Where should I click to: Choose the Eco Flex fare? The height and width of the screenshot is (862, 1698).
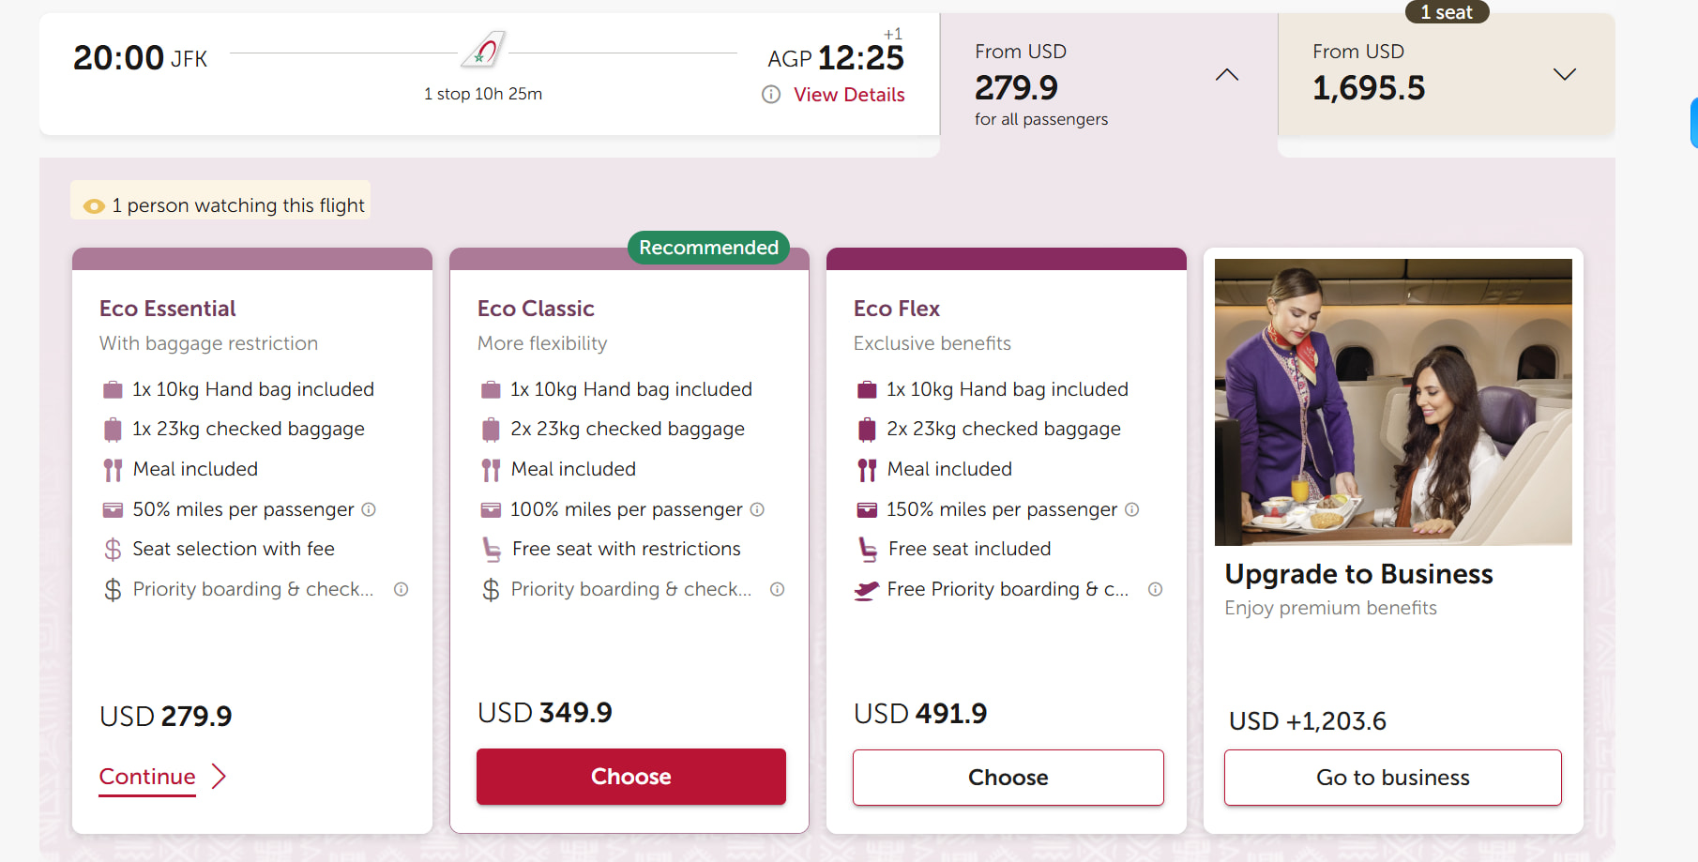[1008, 778]
